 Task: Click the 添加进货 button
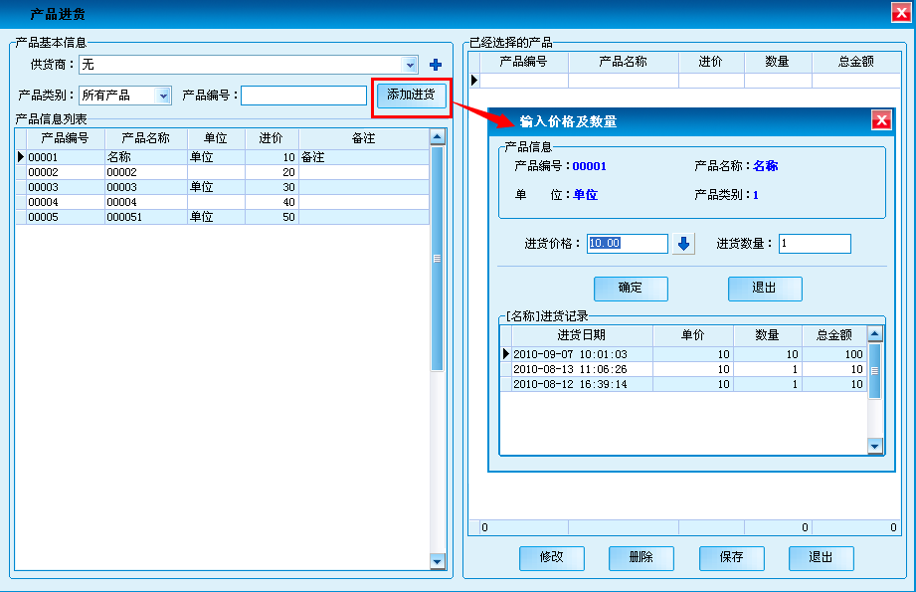(411, 96)
